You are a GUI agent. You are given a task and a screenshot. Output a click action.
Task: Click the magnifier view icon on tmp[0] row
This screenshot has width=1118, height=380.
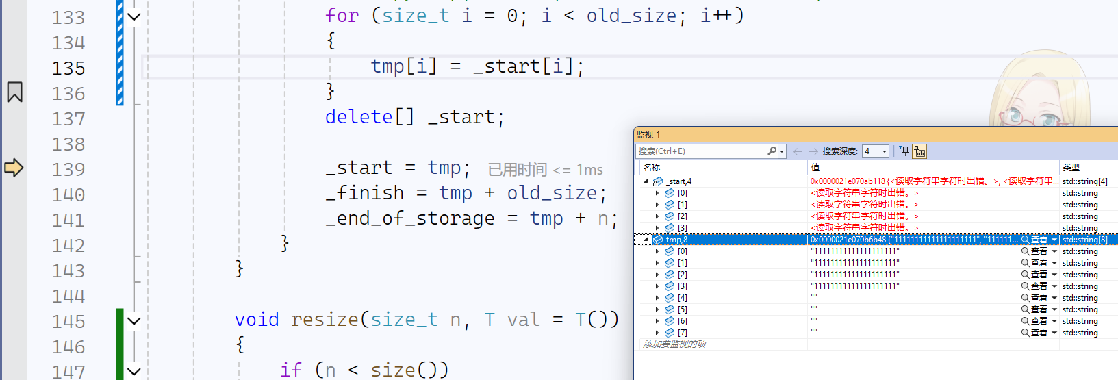[1025, 251]
